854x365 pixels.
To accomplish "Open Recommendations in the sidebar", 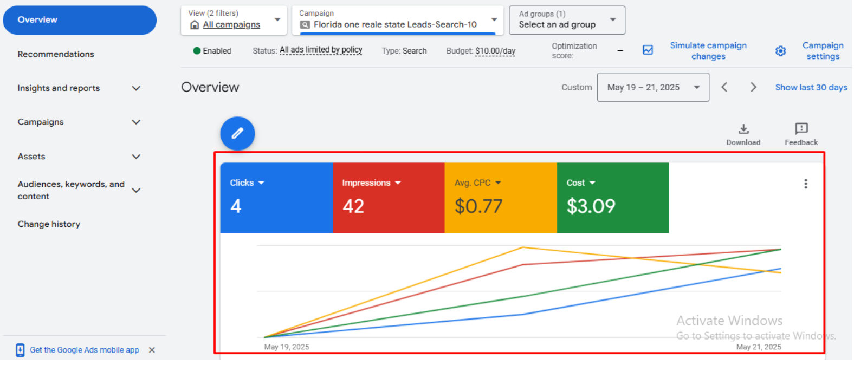I will click(x=56, y=54).
